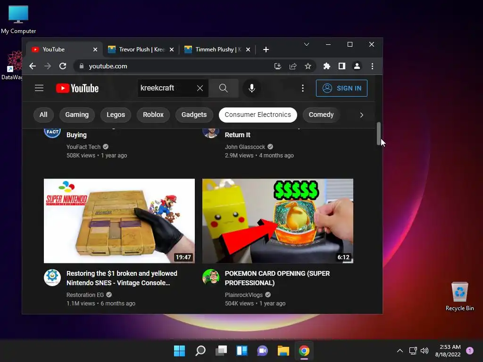Screen dimensions: 483x362
Task: Open YouTube settings three-dot menu
Action: tap(303, 88)
